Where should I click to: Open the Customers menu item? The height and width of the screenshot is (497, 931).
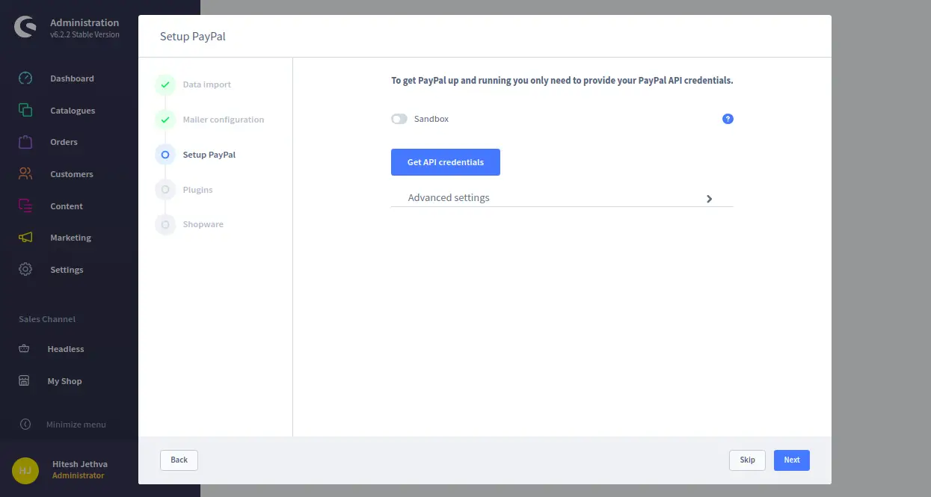[72, 174]
